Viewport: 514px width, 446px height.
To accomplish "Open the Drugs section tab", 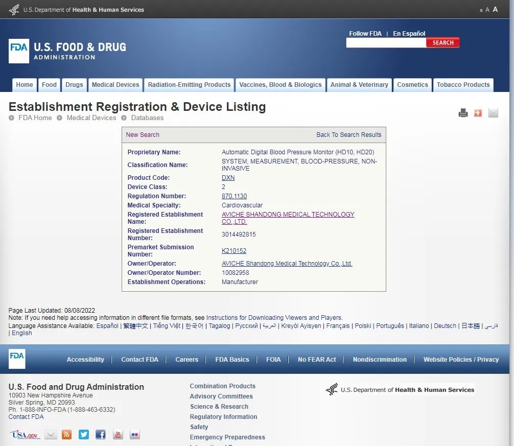I will point(74,85).
